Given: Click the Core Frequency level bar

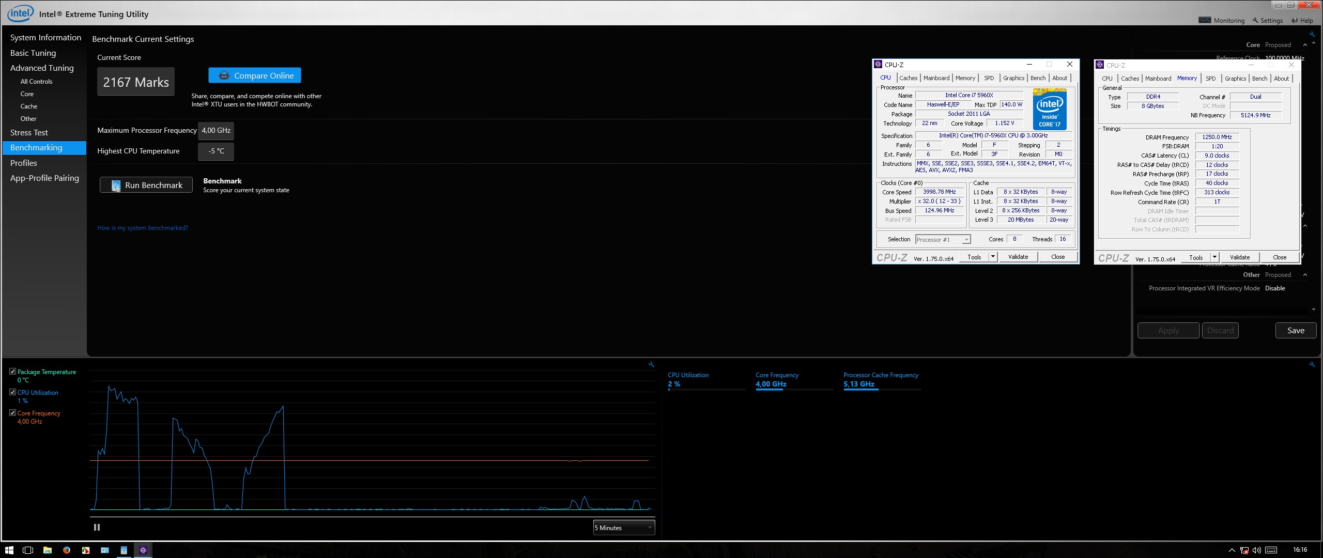Looking at the screenshot, I should pos(794,390).
